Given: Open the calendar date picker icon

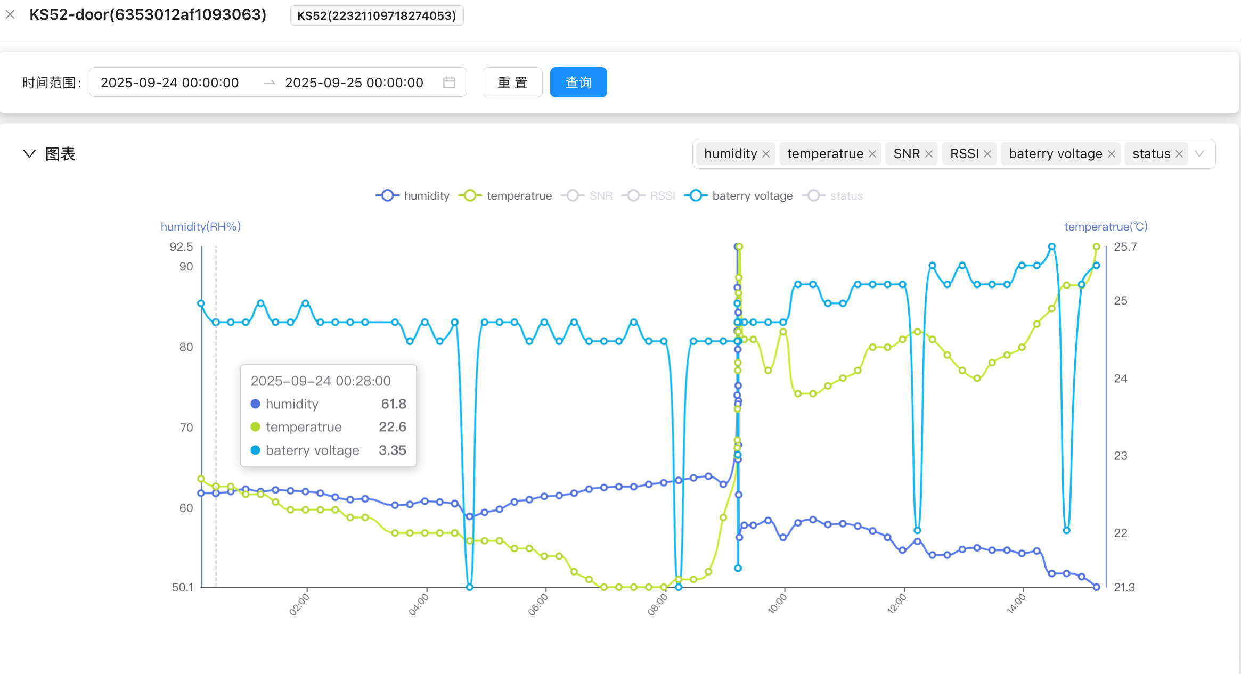Looking at the screenshot, I should (x=449, y=83).
